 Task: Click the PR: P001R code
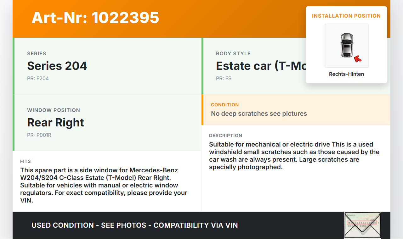39,135
